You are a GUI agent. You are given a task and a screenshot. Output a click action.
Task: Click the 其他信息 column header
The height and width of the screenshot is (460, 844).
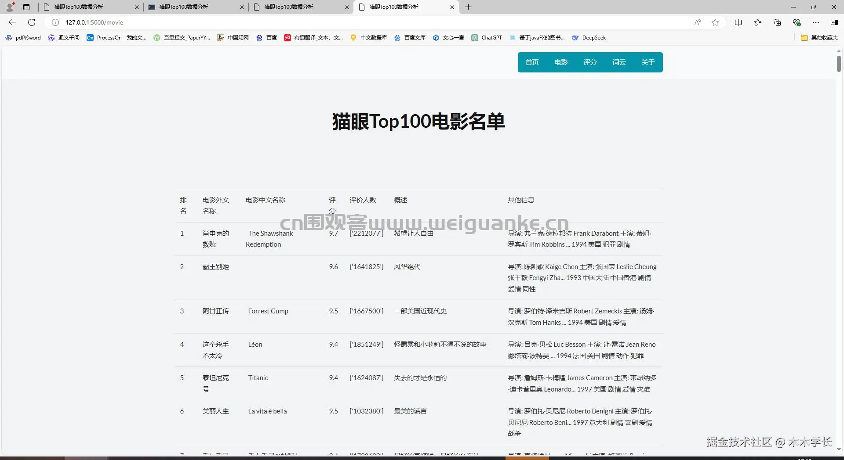pos(521,200)
